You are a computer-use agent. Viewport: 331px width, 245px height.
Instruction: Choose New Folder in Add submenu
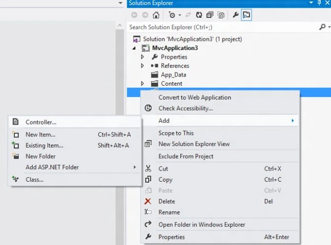click(x=74, y=156)
